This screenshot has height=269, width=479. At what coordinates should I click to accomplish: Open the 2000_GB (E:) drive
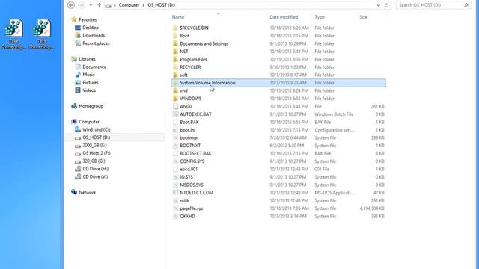click(x=94, y=146)
